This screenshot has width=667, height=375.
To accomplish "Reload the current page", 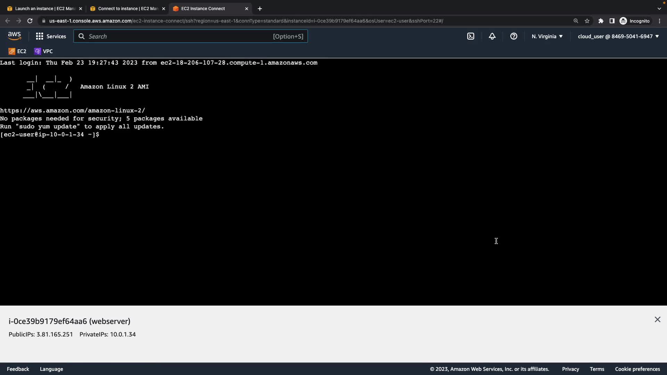I will tap(30, 21).
